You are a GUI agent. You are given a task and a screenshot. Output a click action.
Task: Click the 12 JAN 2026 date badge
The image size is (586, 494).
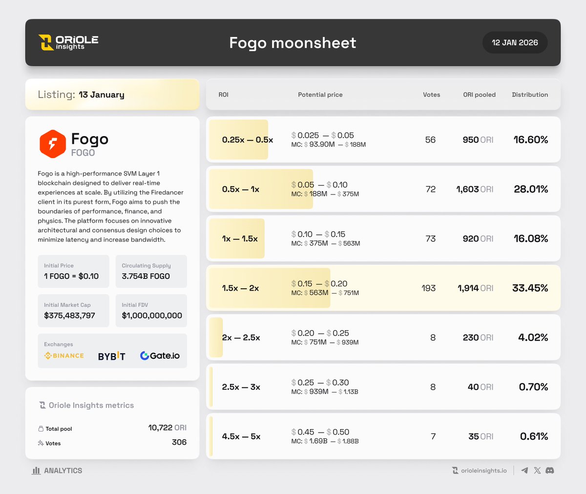515,42
